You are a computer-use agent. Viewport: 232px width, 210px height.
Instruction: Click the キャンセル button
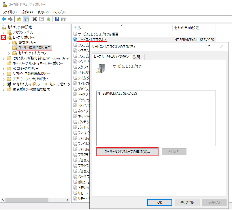187,202
